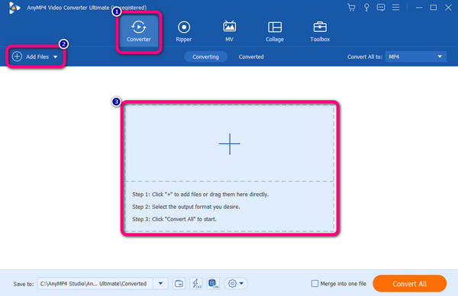Screen dimensions: 458x296
Task: Open the Toolbox tab
Action: [320, 31]
